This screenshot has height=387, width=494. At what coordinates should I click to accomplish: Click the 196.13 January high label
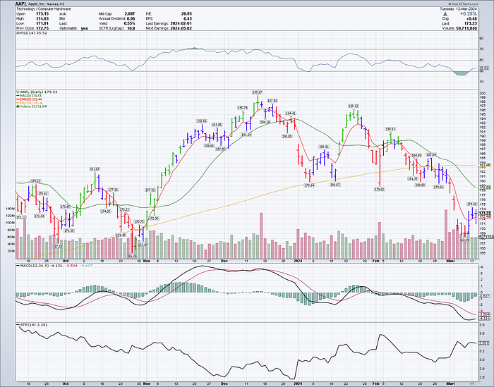pyautogui.click(x=353, y=106)
